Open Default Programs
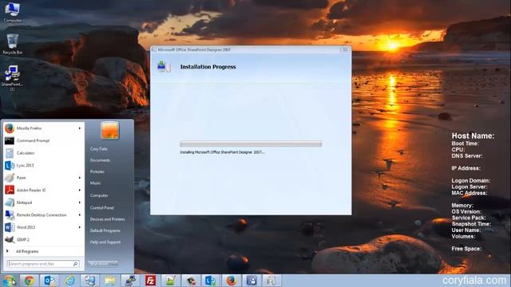Viewport: 511px width, 287px height. [105, 230]
